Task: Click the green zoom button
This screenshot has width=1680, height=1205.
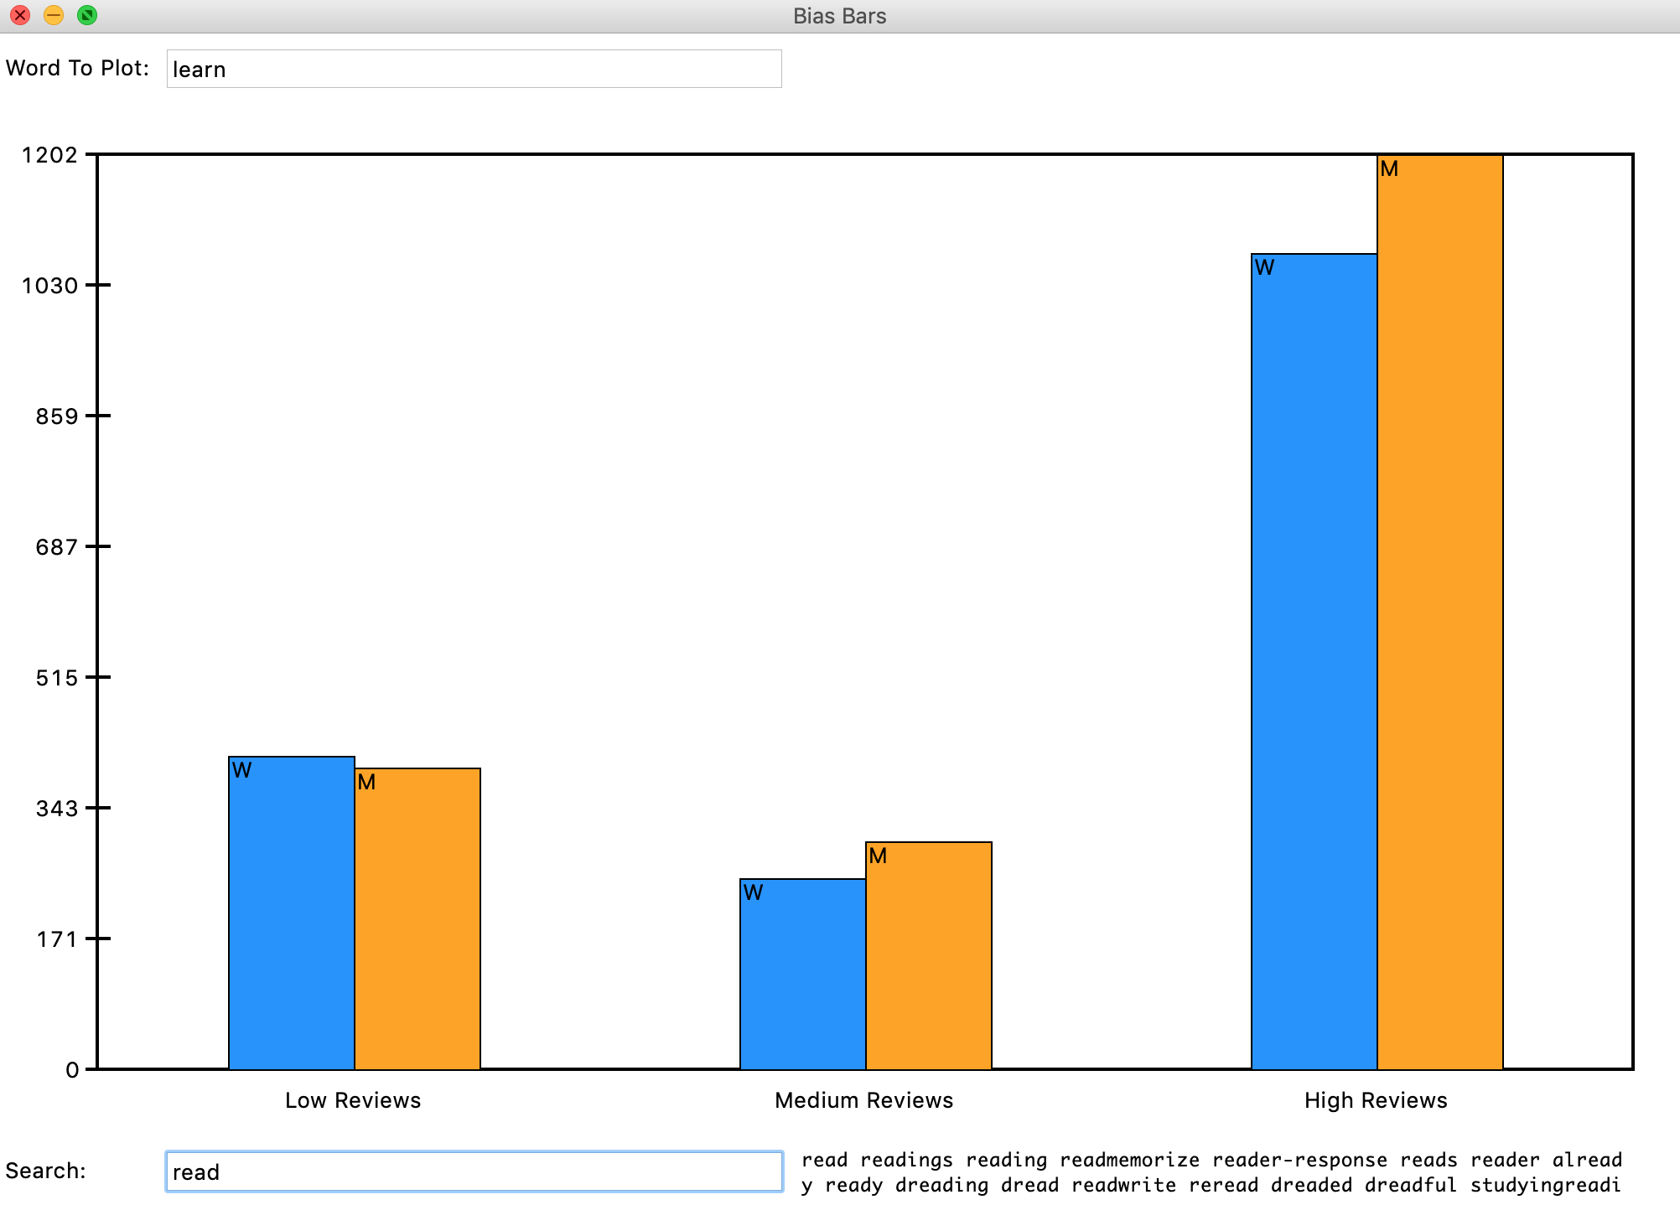Action: tap(86, 14)
